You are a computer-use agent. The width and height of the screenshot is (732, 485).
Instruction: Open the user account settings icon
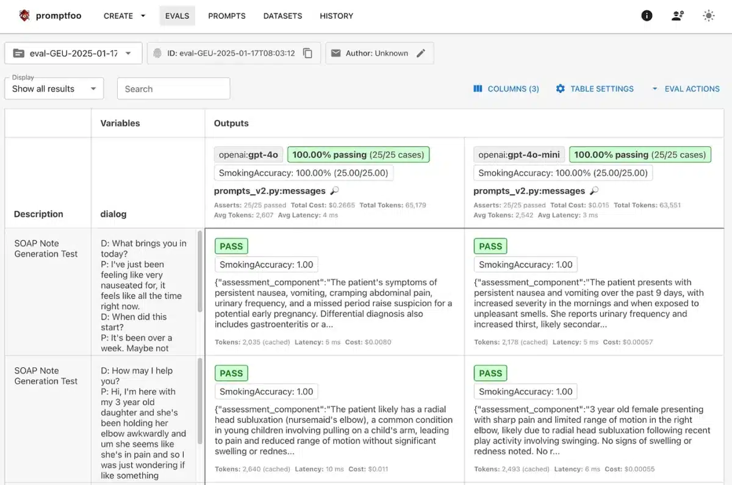point(678,16)
